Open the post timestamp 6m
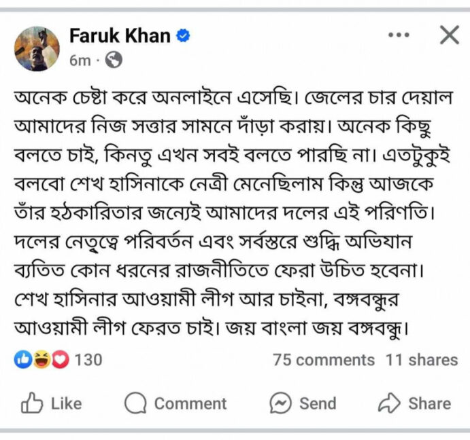The image size is (470, 440). 80,60
